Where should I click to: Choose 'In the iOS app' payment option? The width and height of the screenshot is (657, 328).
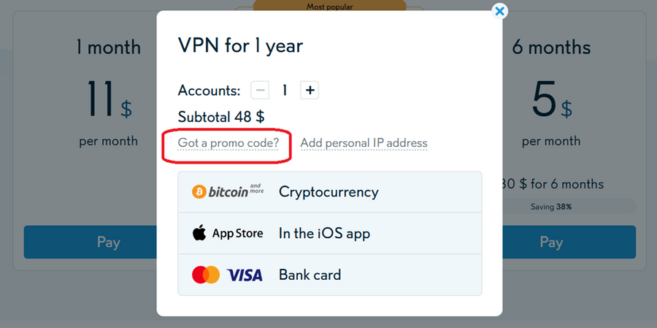(324, 234)
